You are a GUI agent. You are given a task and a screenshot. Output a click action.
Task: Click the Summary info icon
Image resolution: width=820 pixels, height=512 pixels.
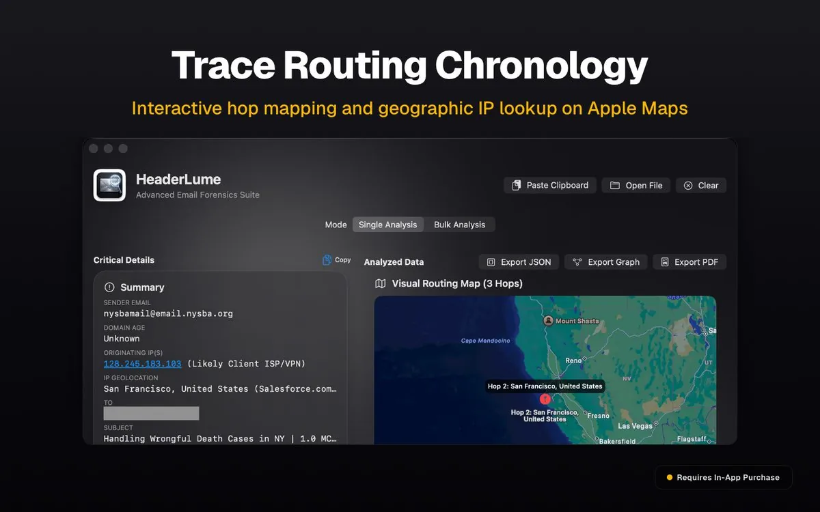pos(109,287)
